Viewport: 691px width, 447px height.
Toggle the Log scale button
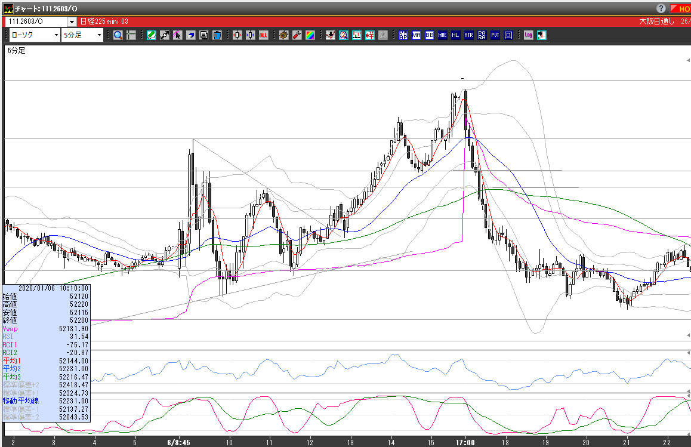tap(528, 35)
